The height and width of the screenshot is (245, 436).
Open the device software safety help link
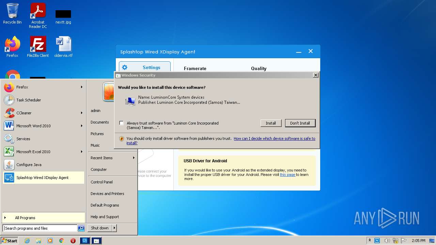point(275,138)
